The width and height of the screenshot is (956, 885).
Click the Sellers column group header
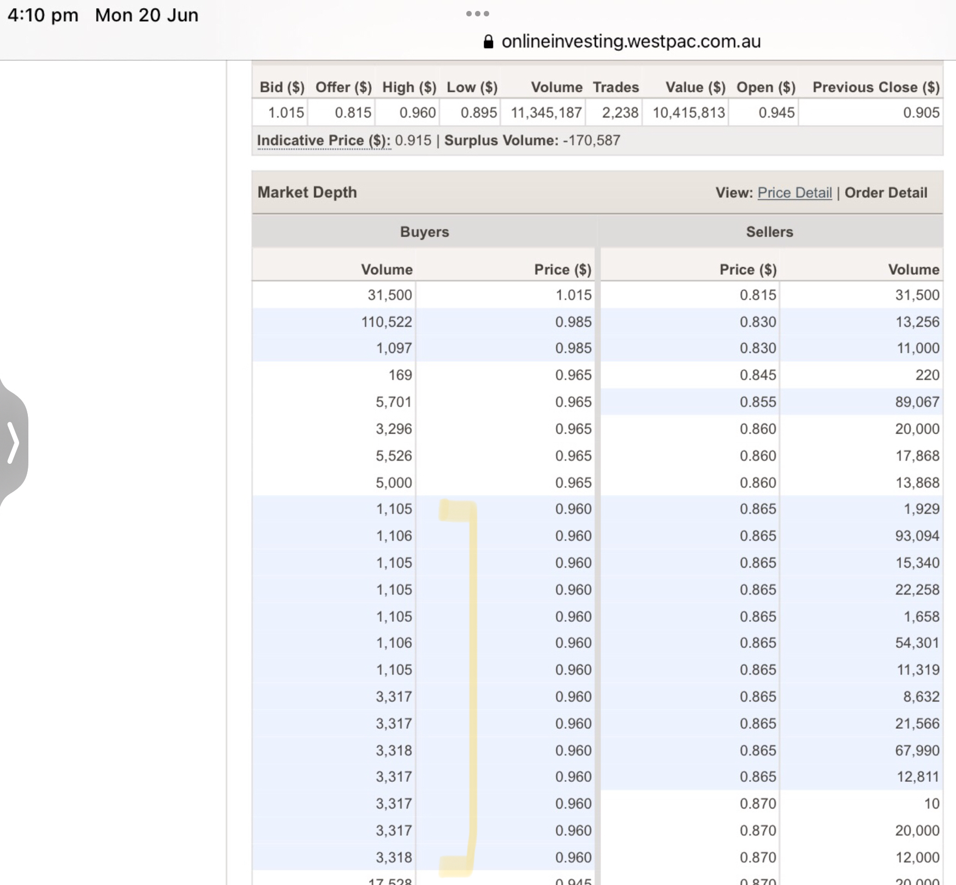(x=769, y=232)
